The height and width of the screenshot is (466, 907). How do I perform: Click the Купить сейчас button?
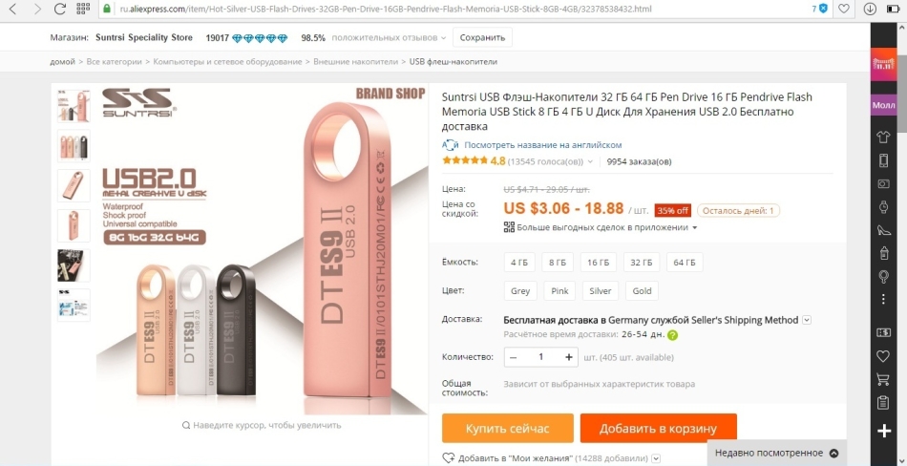coord(507,429)
